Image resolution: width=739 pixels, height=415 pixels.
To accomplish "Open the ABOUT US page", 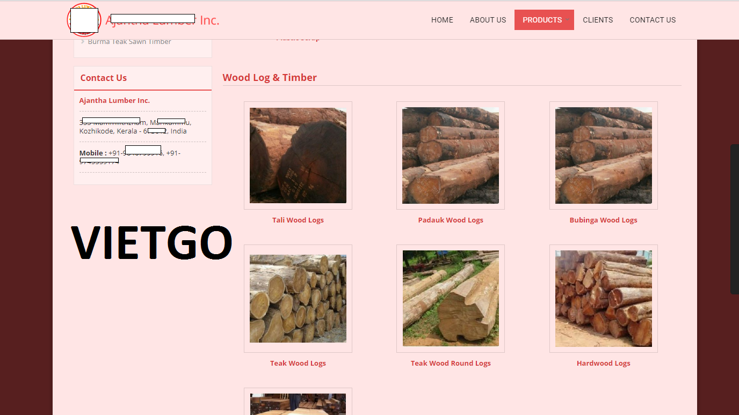I will pos(488,20).
